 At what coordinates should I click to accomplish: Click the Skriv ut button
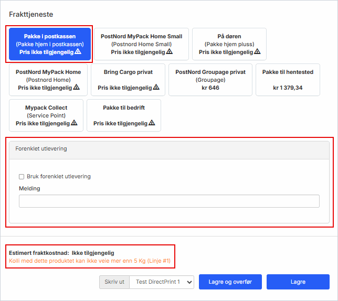point(114,282)
